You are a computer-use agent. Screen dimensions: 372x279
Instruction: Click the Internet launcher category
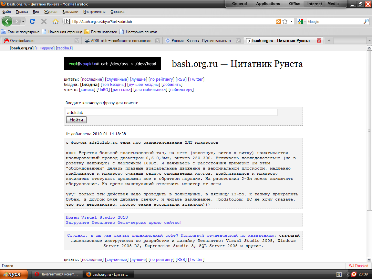315,4
